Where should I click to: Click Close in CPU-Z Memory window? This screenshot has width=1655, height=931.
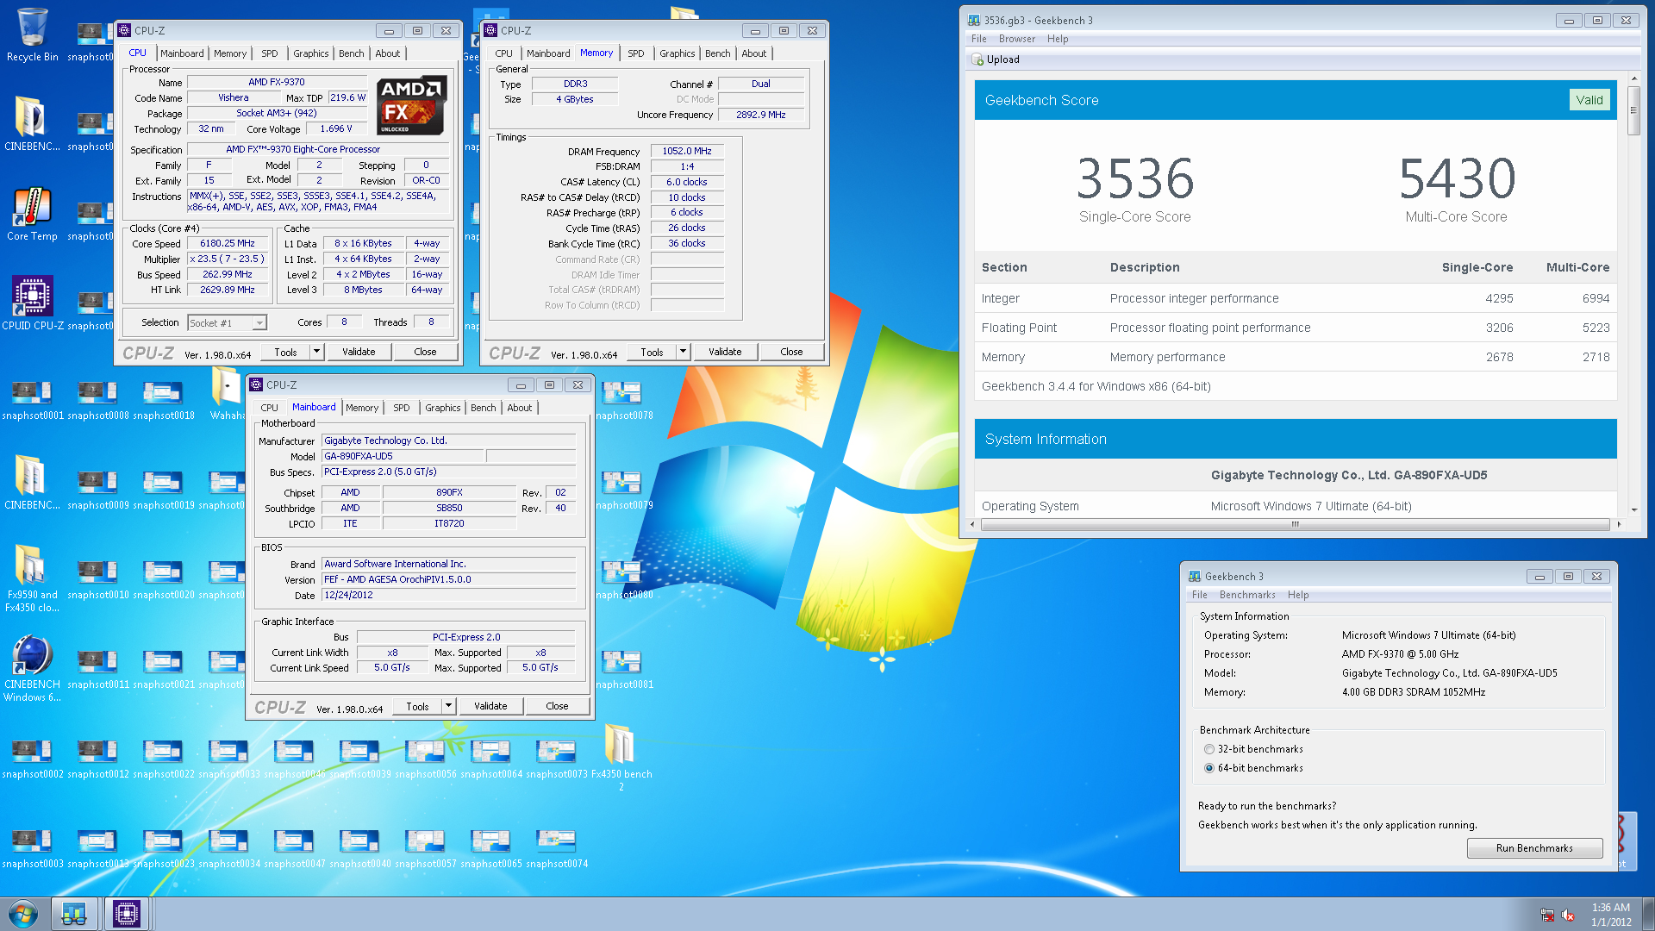tap(791, 352)
